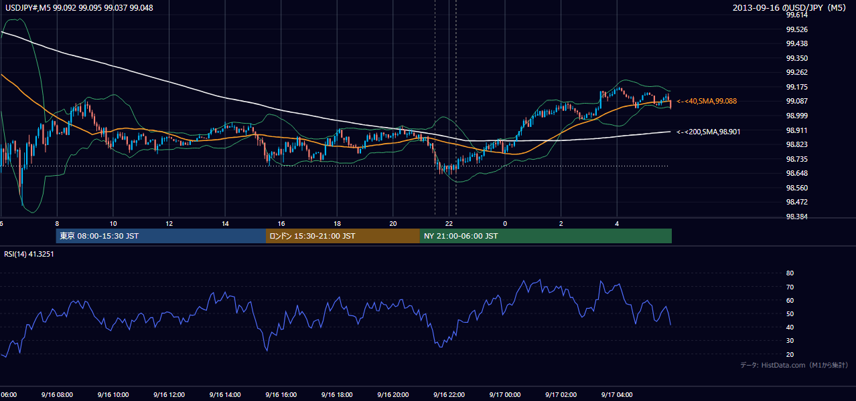Click the 98.999 price axis label
The image size is (856, 401).
[796, 116]
